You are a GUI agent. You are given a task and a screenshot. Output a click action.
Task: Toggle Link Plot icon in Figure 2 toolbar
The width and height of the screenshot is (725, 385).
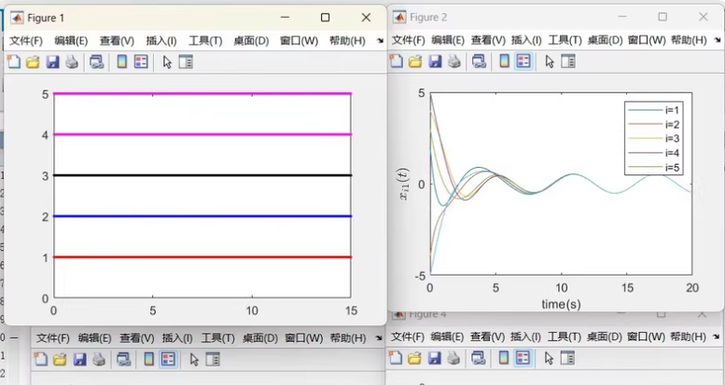[479, 61]
